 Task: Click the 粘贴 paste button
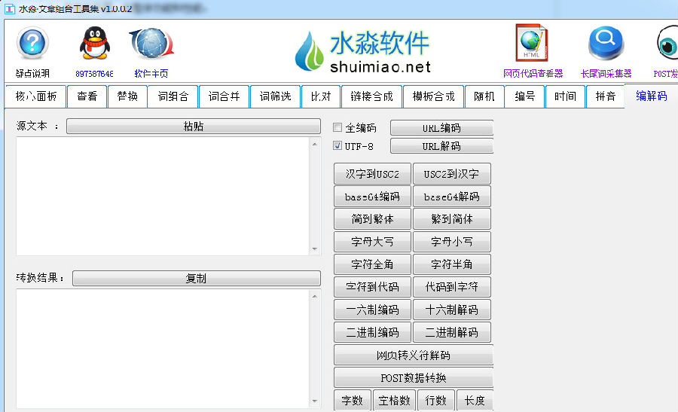pos(194,127)
